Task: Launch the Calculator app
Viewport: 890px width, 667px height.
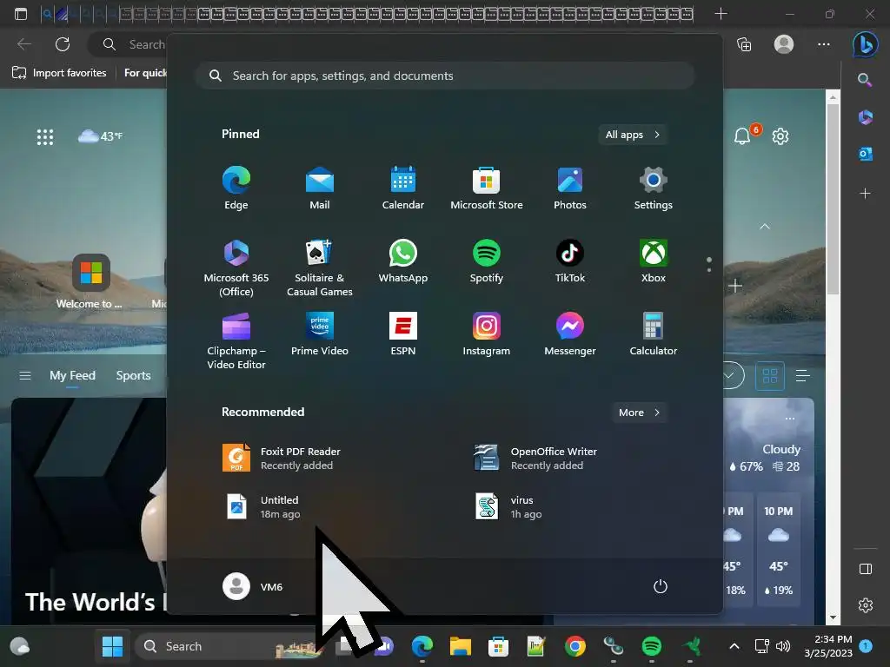Action: [x=654, y=334]
